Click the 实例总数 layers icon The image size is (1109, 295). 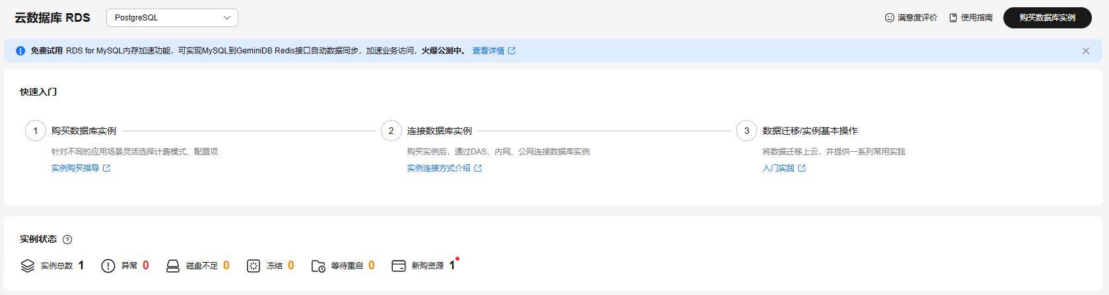(x=28, y=266)
